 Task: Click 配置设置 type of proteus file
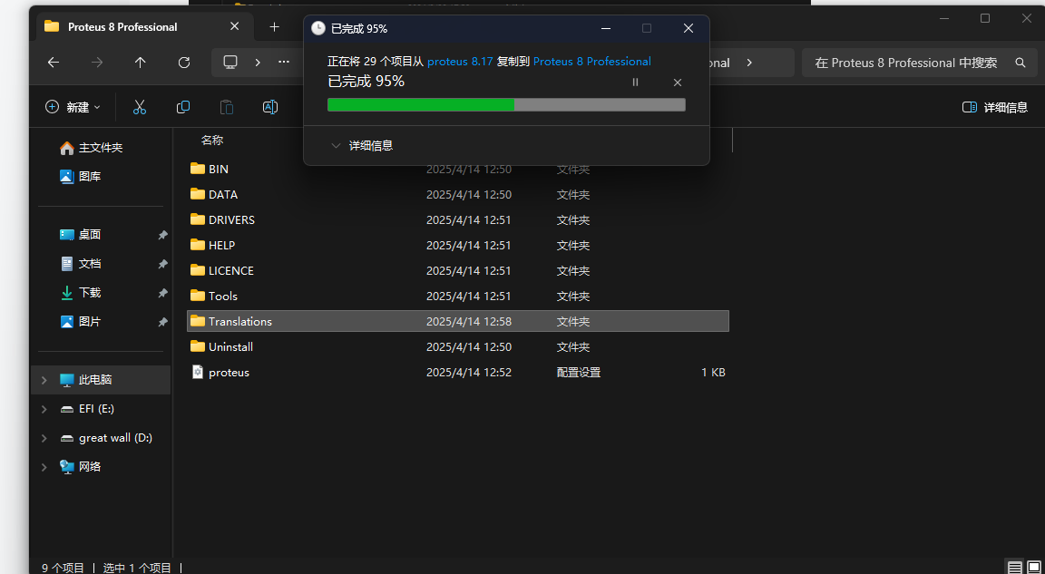tap(579, 372)
